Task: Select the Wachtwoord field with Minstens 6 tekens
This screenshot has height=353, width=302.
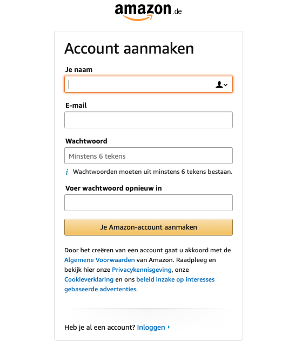Action: point(149,156)
